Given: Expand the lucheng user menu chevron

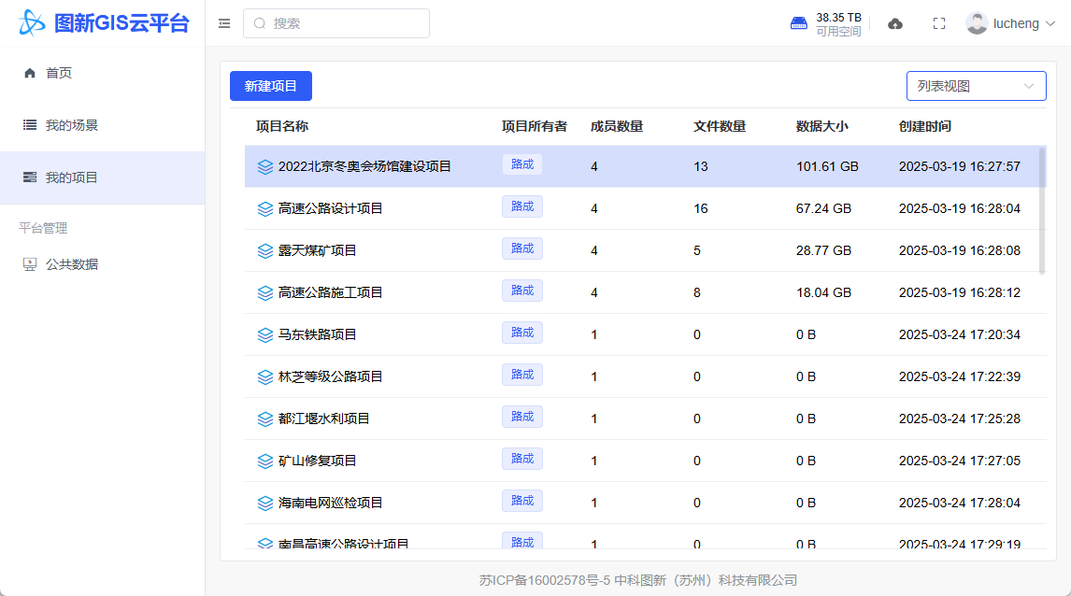Looking at the screenshot, I should click(1050, 23).
